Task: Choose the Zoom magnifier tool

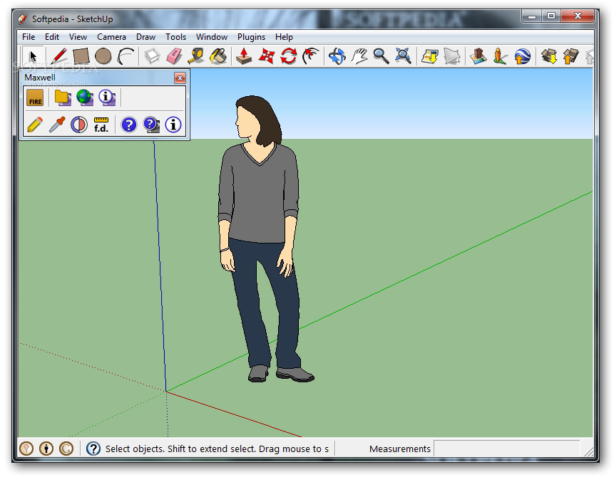Action: pos(381,56)
